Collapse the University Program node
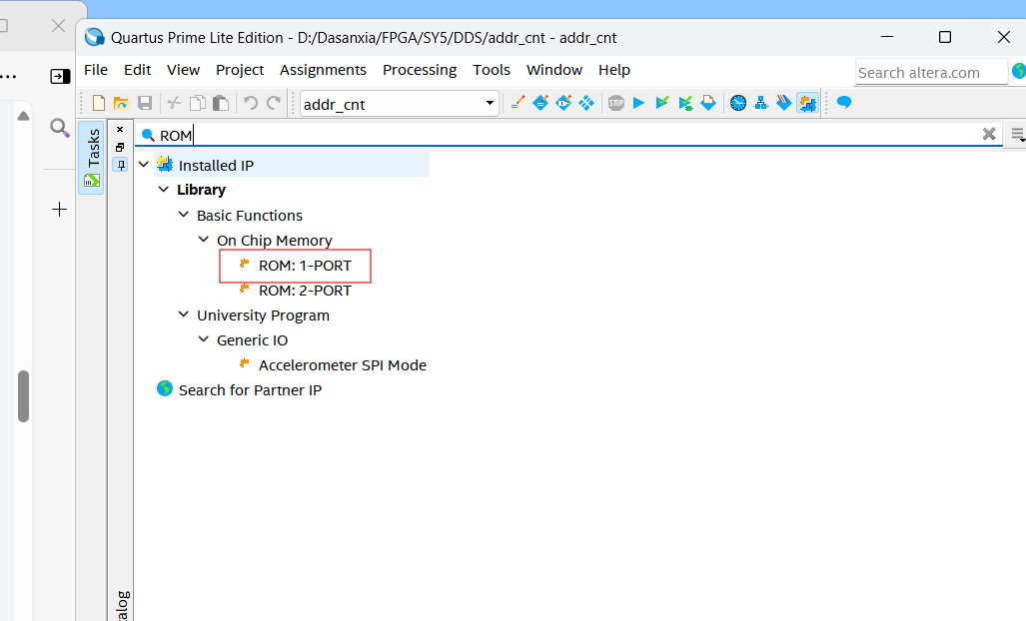The image size is (1026, 621). pyautogui.click(x=184, y=314)
